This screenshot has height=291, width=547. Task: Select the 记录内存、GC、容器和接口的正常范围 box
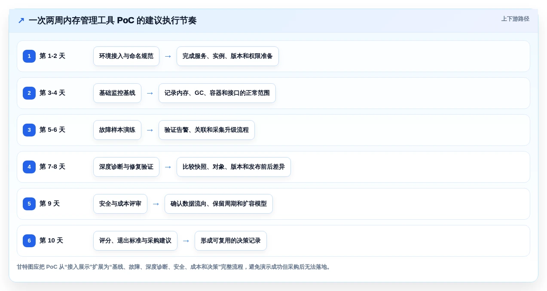[x=217, y=93]
